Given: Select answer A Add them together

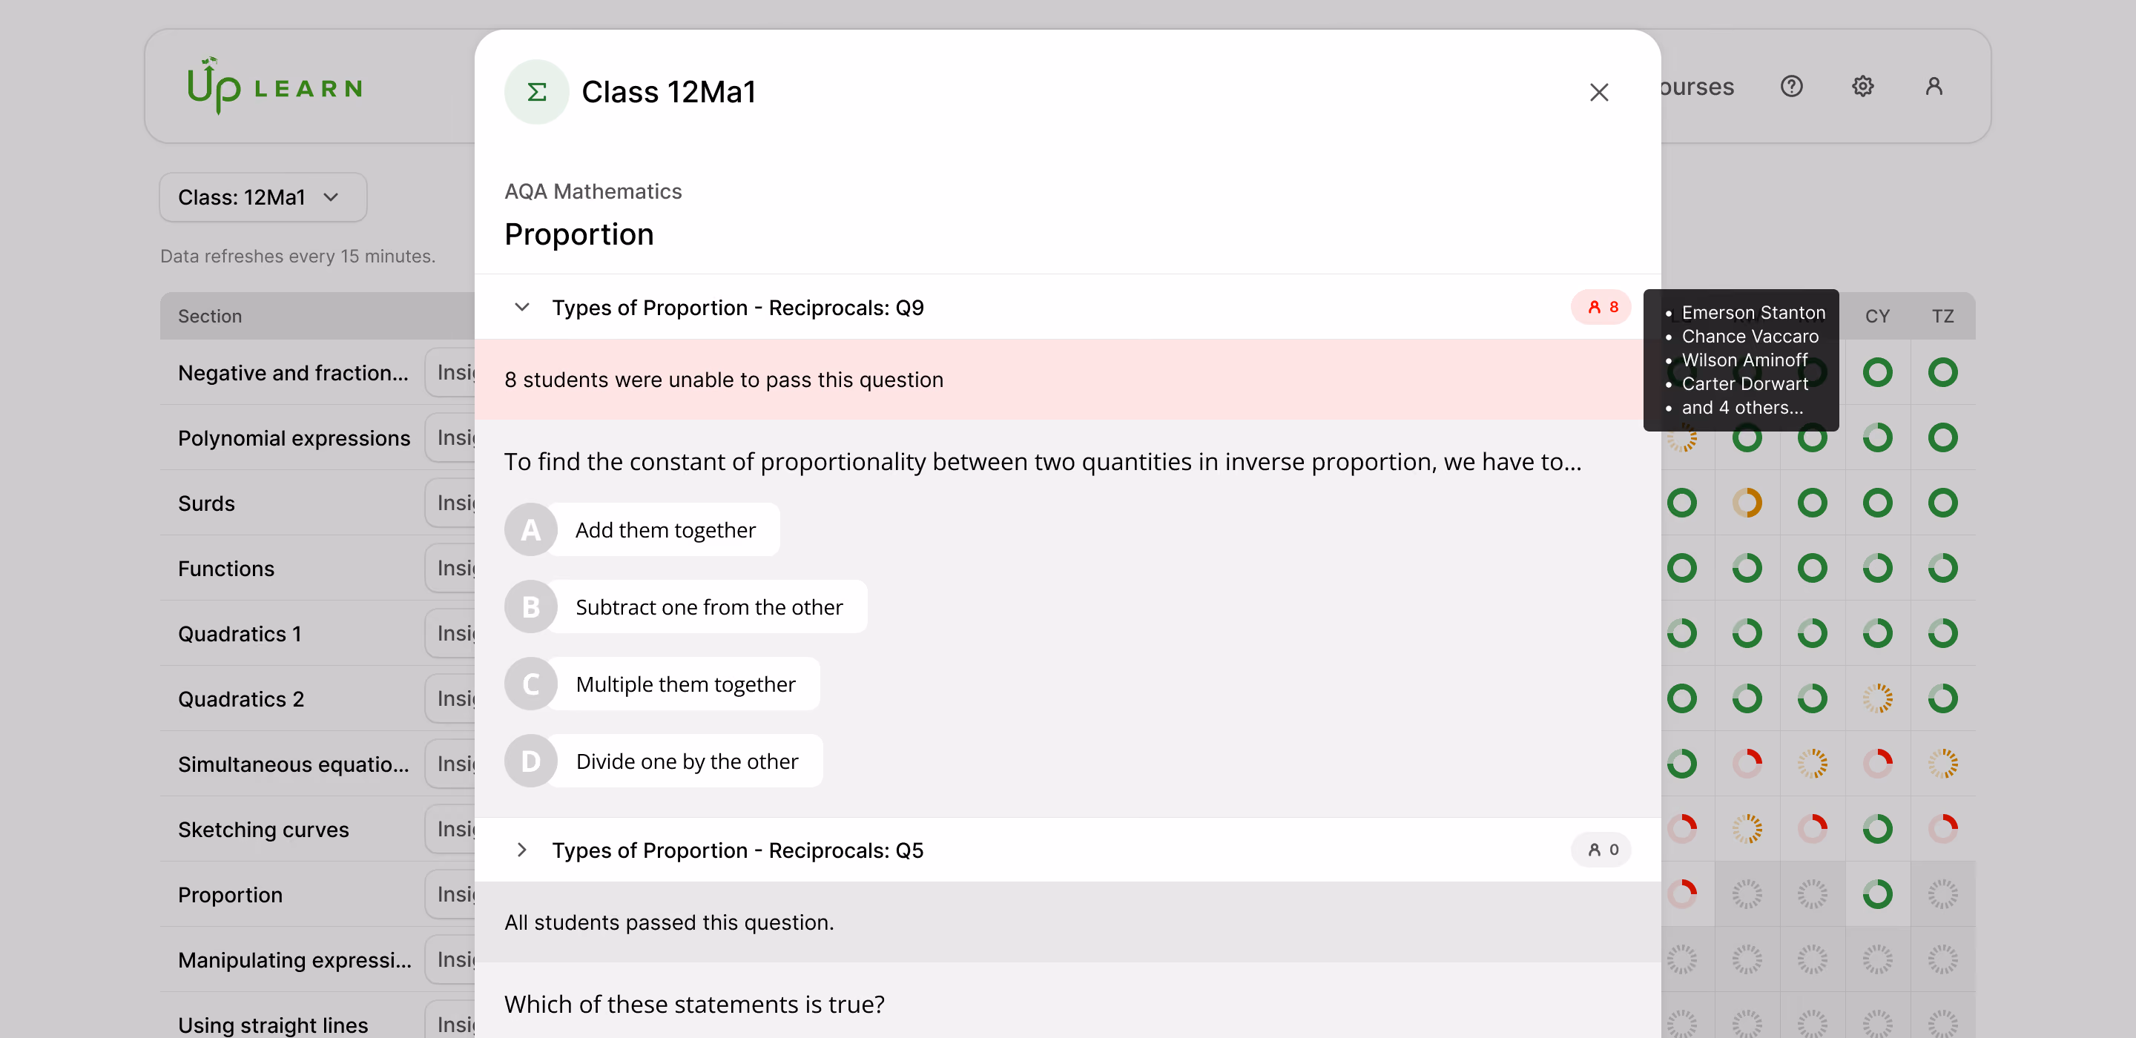Looking at the screenshot, I should pyautogui.click(x=642, y=530).
